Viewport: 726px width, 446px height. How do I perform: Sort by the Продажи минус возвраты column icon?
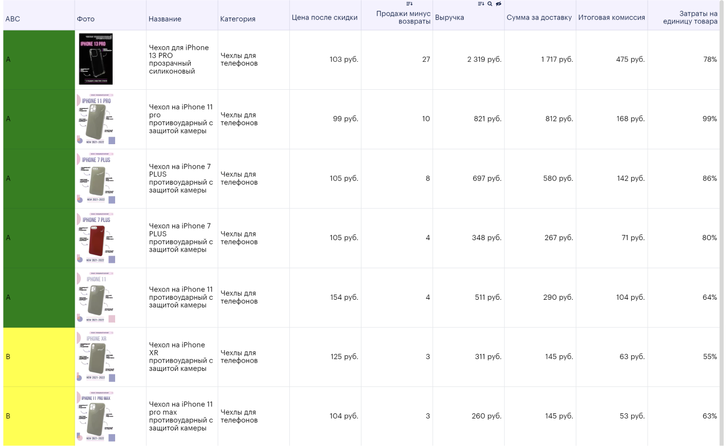click(409, 4)
